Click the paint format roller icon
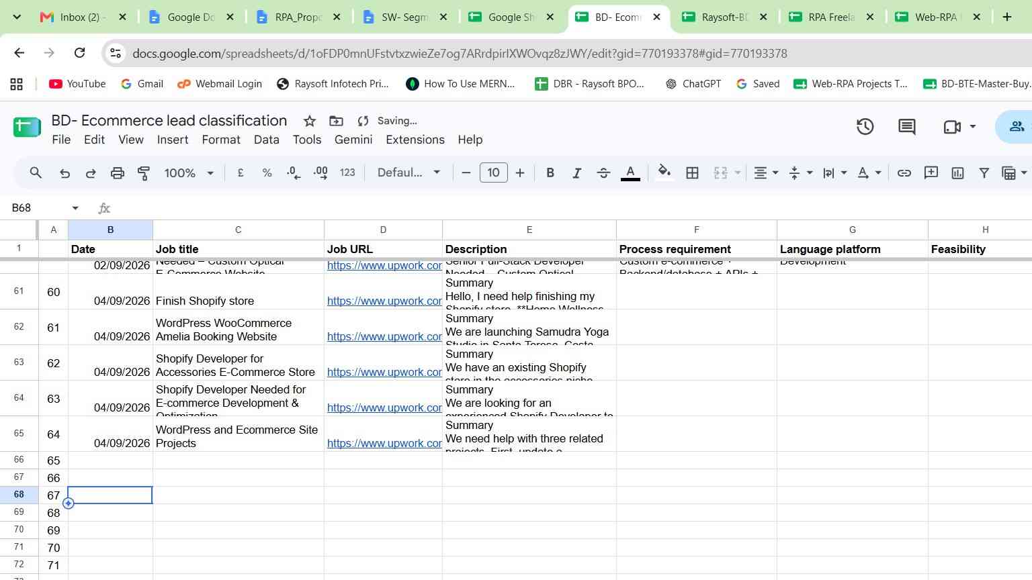Viewport: 1032px width, 580px height. pos(144,173)
